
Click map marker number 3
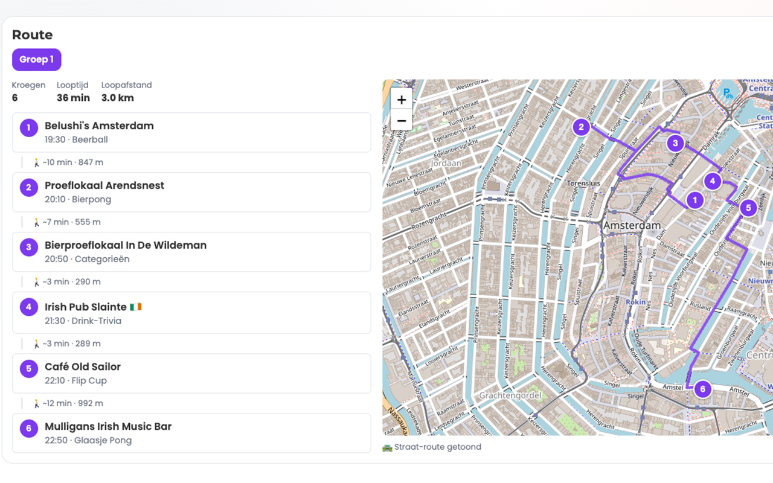[x=675, y=143]
